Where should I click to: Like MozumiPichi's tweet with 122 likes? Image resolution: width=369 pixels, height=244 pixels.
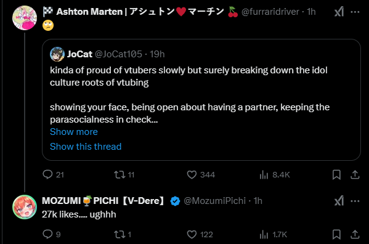point(200,234)
